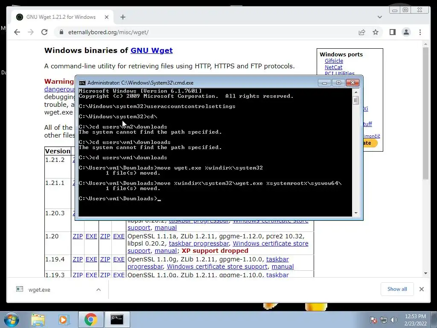Click version 1.21.2 table cell
The image size is (437, 328).
click(x=58, y=167)
